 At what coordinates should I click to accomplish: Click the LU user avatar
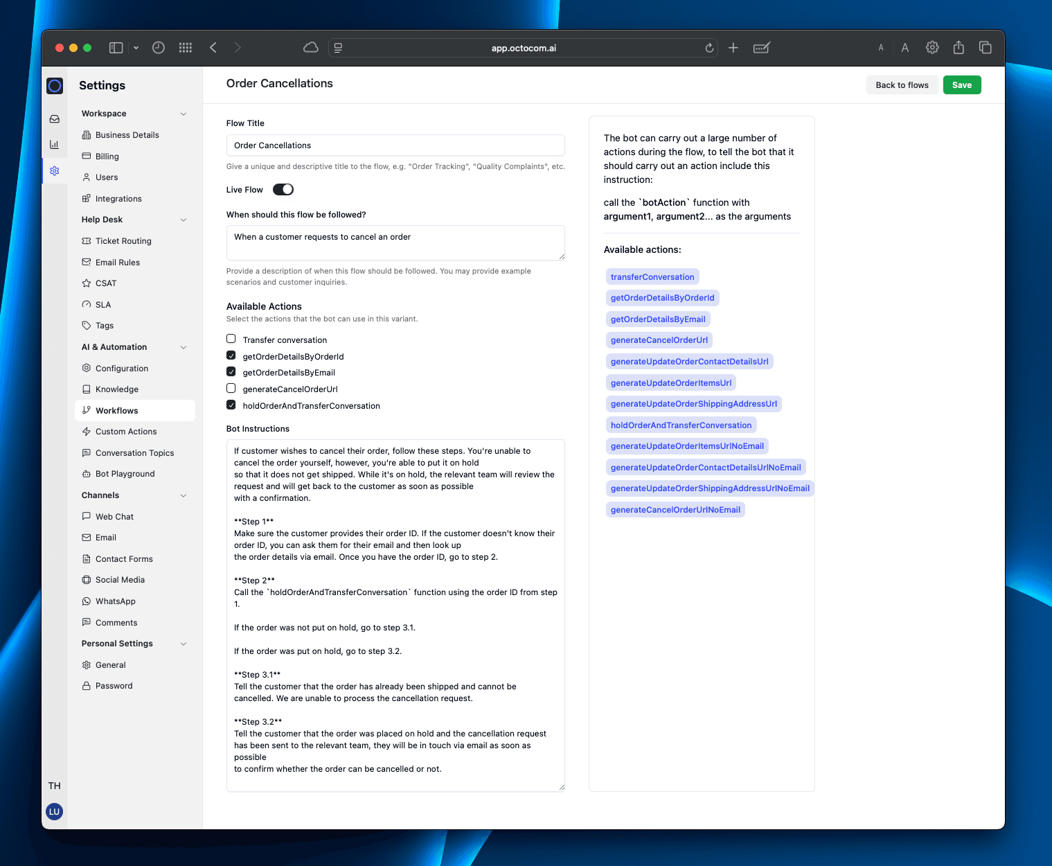[x=54, y=811]
